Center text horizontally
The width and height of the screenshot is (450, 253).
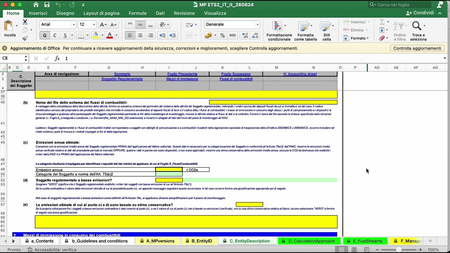[x=140, y=35]
